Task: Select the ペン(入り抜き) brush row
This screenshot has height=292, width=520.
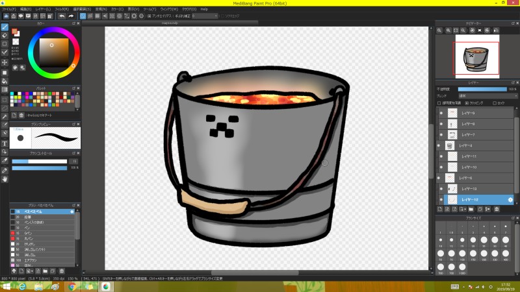Action: coord(42,223)
